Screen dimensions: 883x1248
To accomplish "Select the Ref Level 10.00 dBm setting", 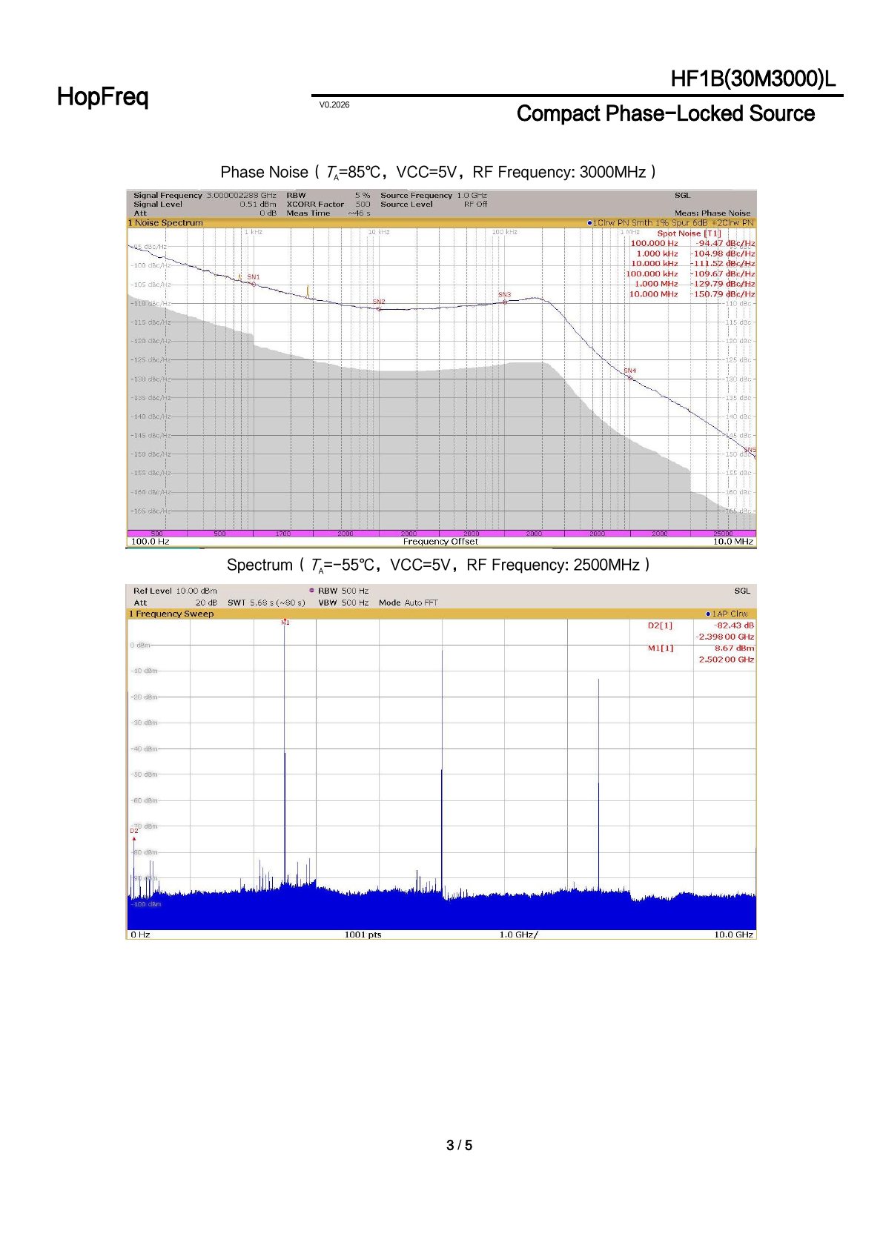I will [175, 591].
